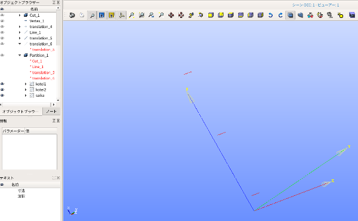The image size is (358, 221).
Task: Toggle visibility eye for Cut_1
Action: [2, 15]
